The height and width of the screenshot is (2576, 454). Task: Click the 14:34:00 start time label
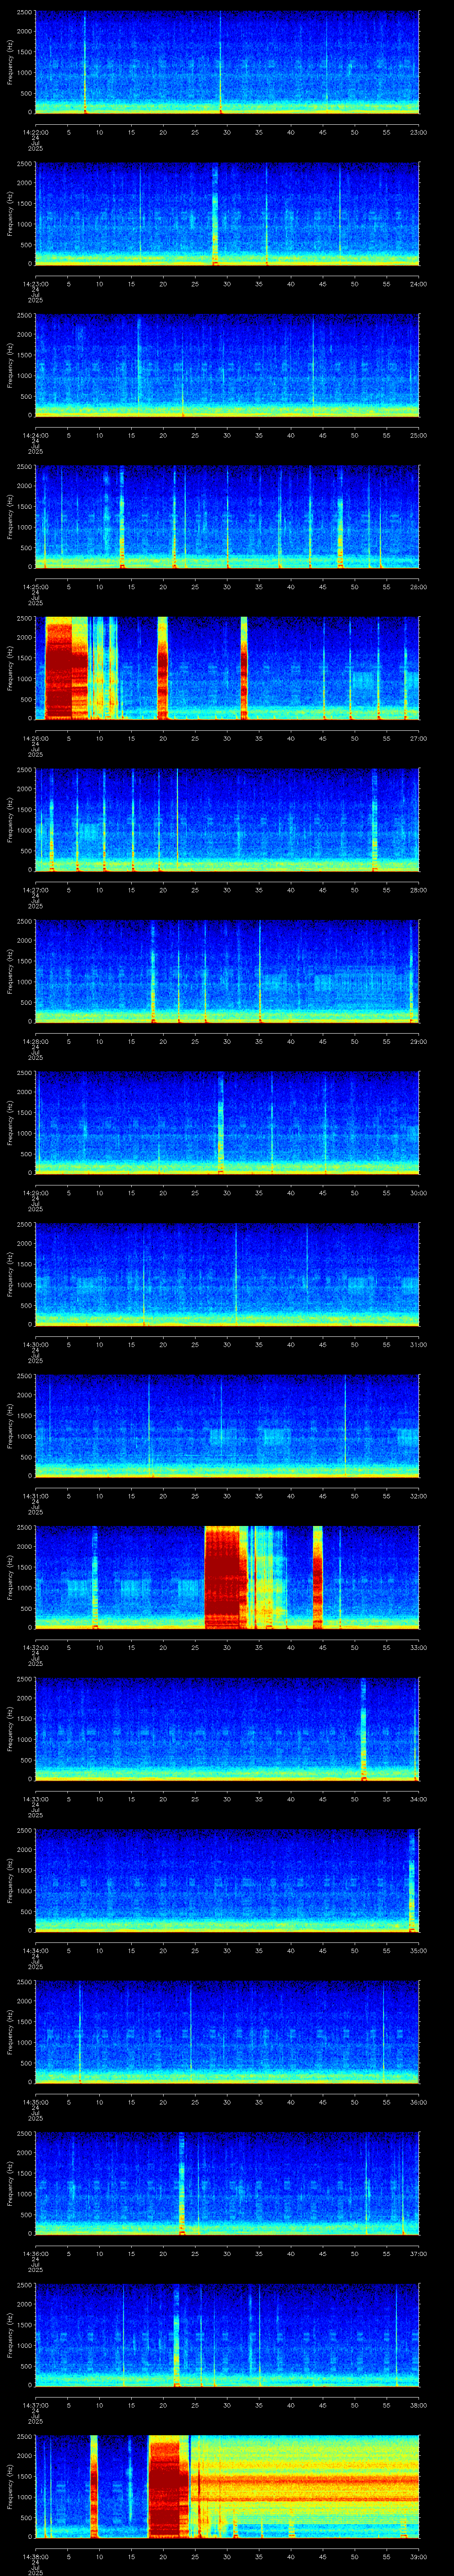[x=35, y=1950]
